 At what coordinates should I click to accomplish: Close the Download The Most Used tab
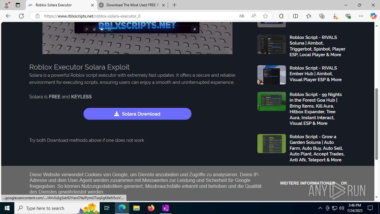click(163, 5)
